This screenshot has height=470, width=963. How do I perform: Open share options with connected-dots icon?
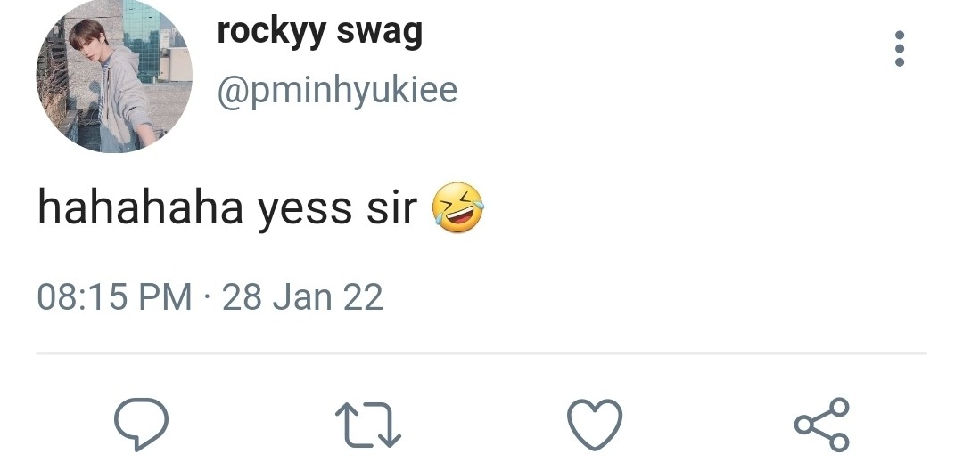pos(821,424)
